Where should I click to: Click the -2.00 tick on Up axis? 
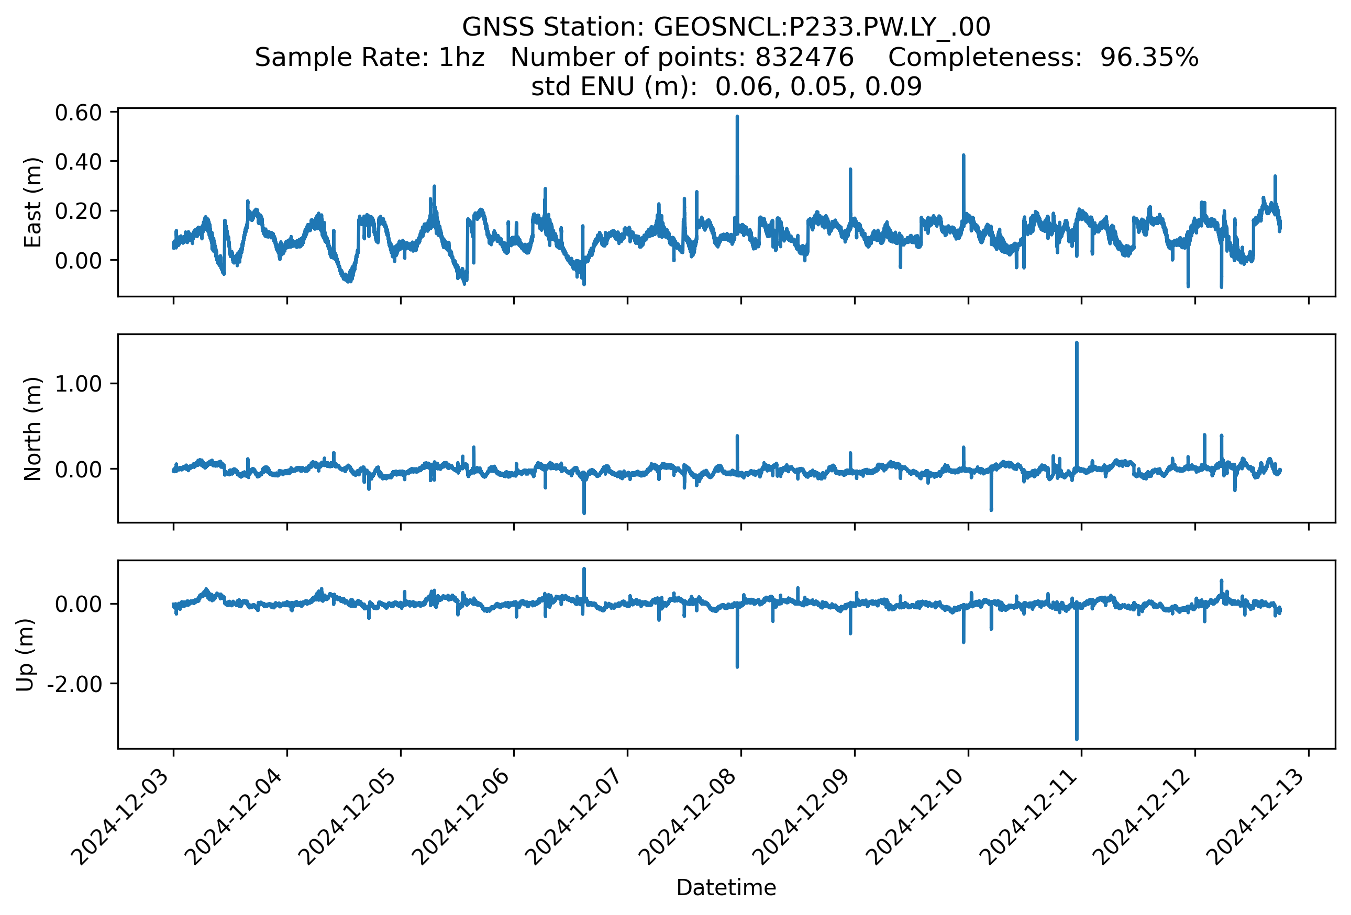pyautogui.click(x=74, y=684)
